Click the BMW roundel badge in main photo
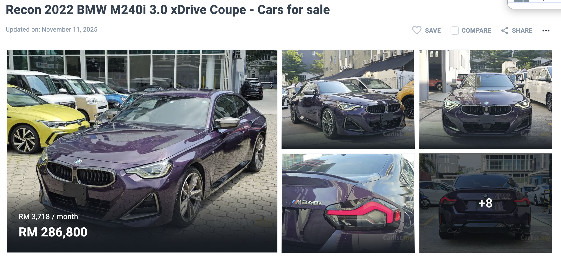561x260 pixels. pyautogui.click(x=78, y=162)
